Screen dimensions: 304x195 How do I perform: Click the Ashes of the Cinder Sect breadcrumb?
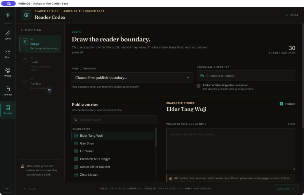click(84, 11)
